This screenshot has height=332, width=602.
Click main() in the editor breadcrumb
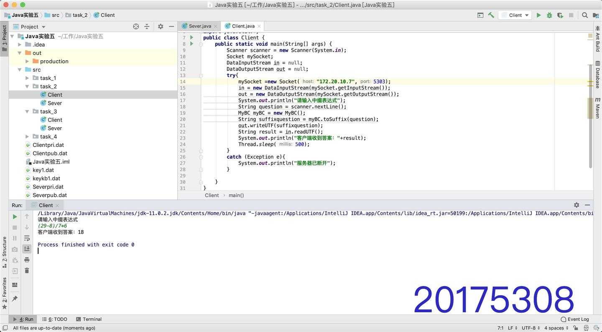point(236,195)
